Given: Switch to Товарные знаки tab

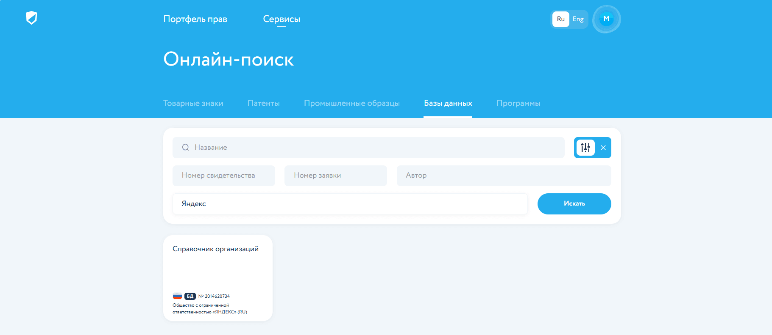Looking at the screenshot, I should (193, 103).
